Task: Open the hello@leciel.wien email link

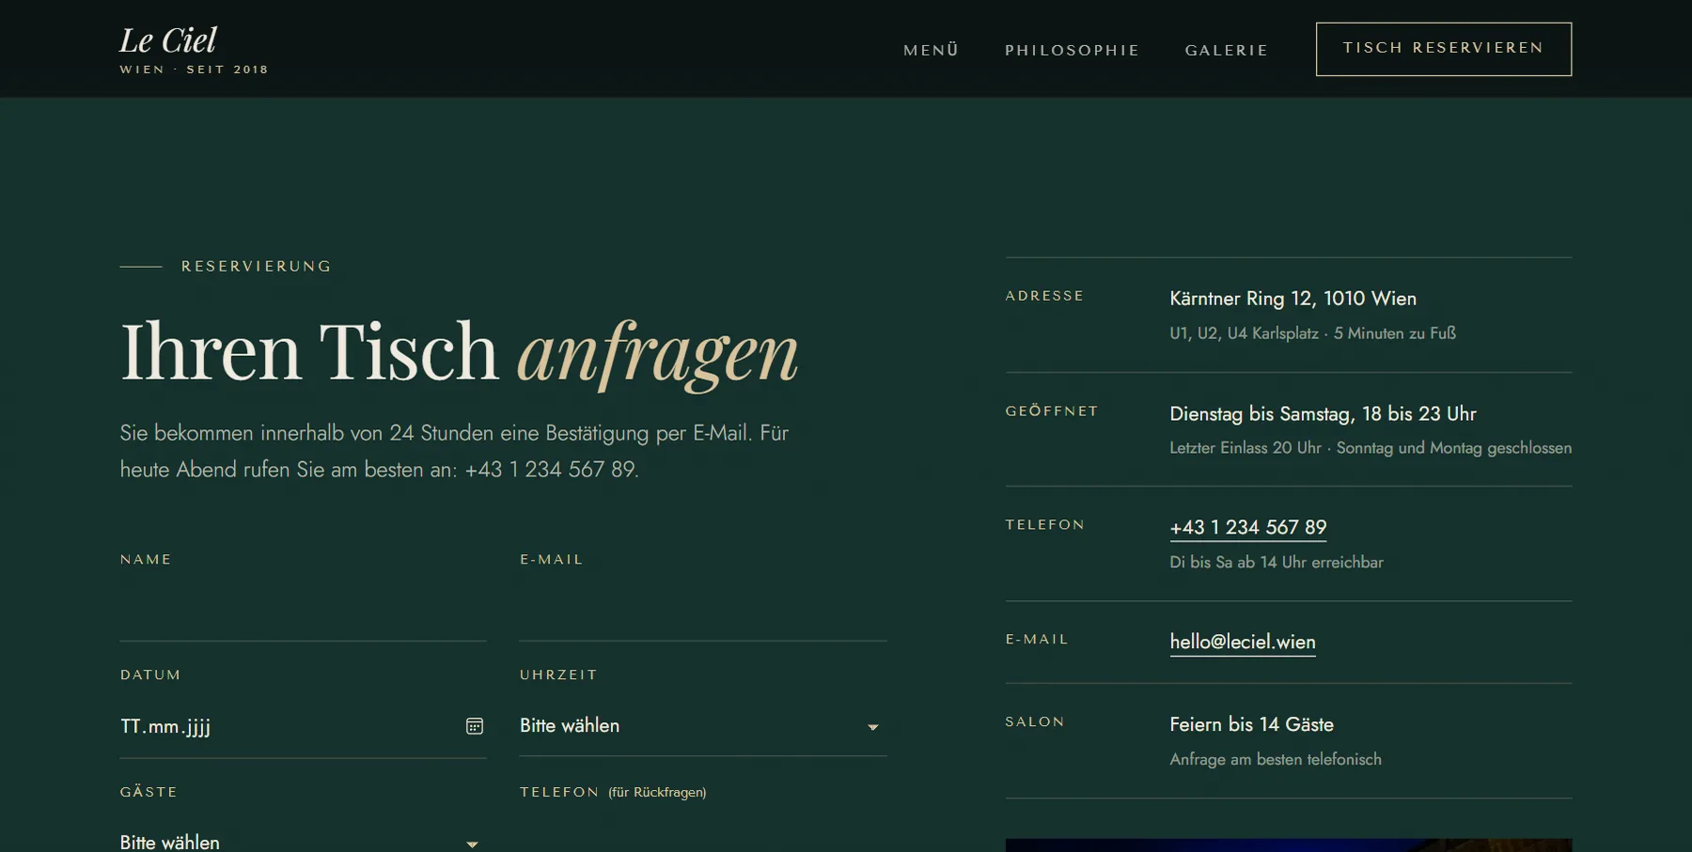Action: (1243, 643)
